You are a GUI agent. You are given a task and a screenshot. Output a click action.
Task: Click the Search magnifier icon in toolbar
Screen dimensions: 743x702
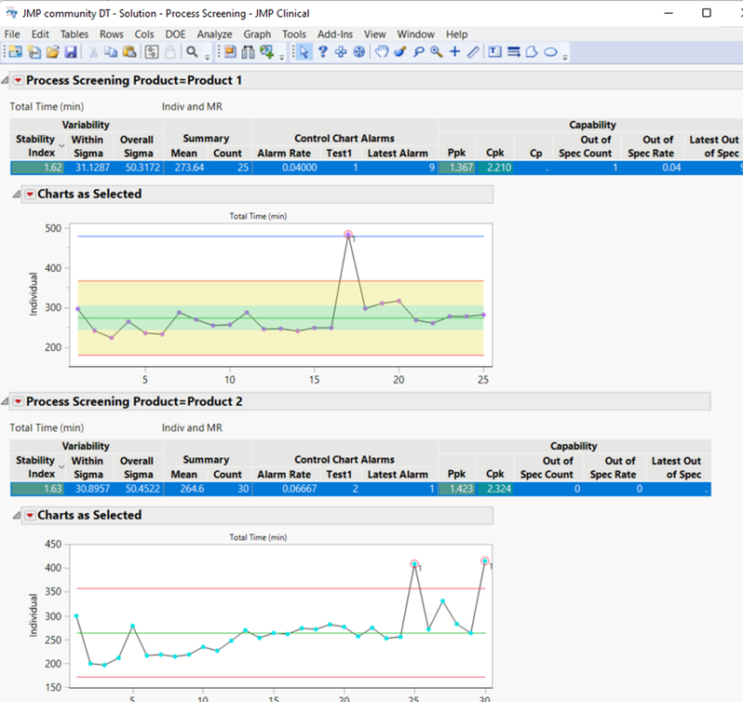(192, 52)
